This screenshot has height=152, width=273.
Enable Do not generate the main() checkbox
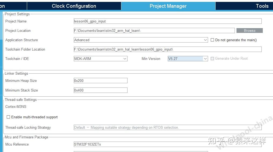pyautogui.click(x=212, y=40)
